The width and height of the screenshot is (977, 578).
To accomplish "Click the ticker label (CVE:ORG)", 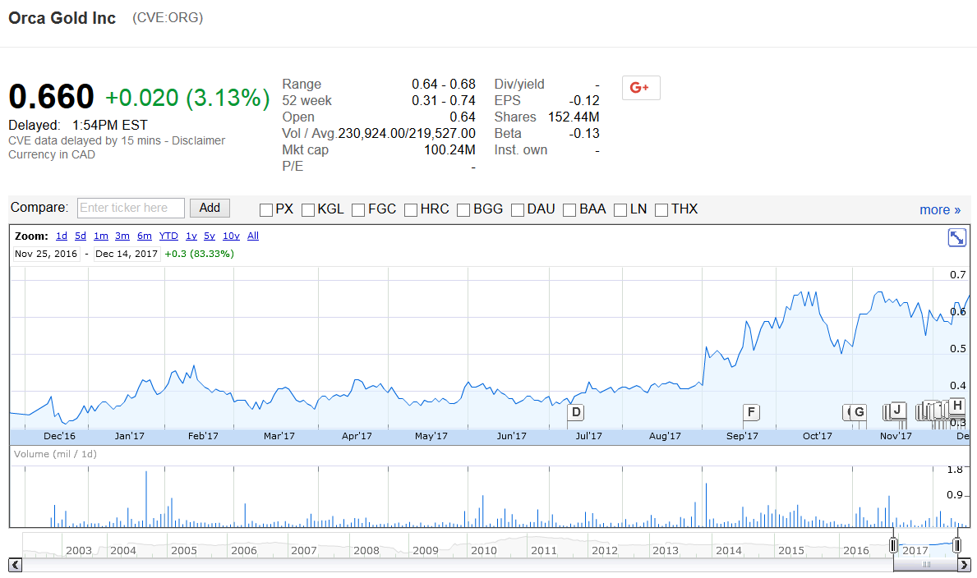I will coord(168,18).
